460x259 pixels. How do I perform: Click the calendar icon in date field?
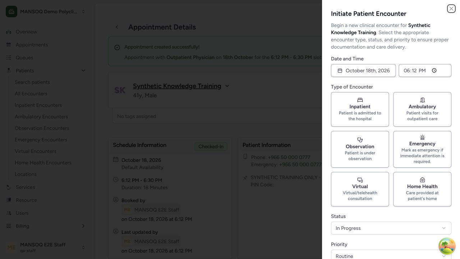click(x=340, y=71)
